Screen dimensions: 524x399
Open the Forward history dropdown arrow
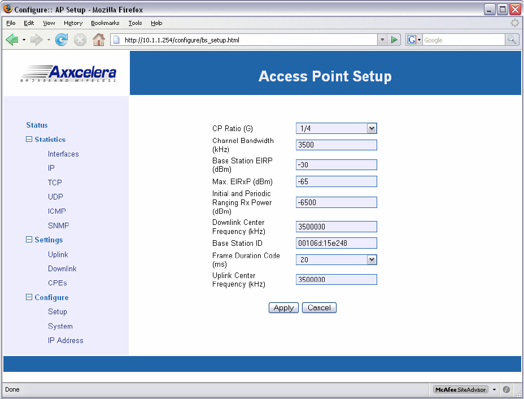pyautogui.click(x=49, y=40)
